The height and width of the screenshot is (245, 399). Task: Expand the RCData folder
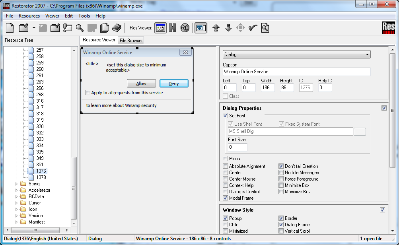[17, 196]
